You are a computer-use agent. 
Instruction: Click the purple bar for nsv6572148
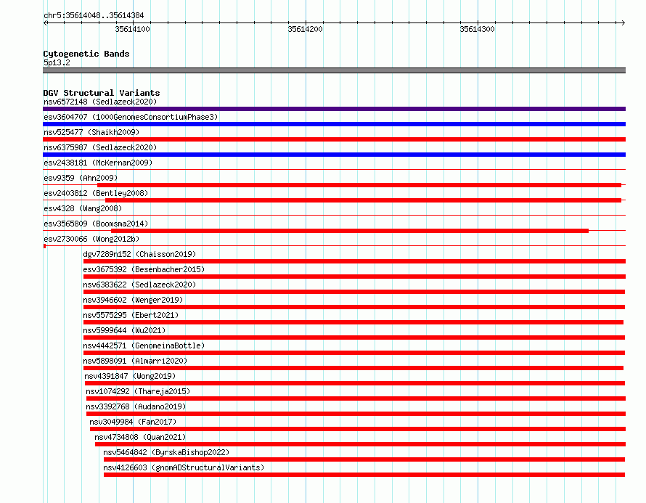click(334, 109)
